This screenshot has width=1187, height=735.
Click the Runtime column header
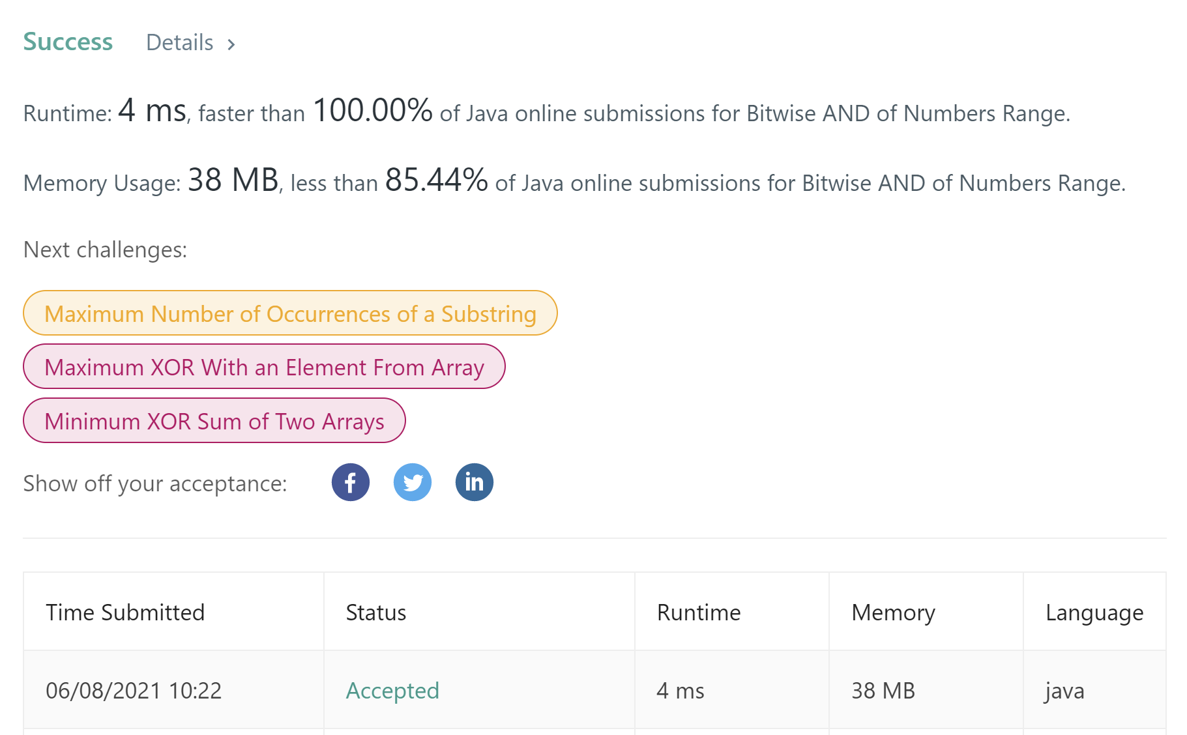(699, 612)
